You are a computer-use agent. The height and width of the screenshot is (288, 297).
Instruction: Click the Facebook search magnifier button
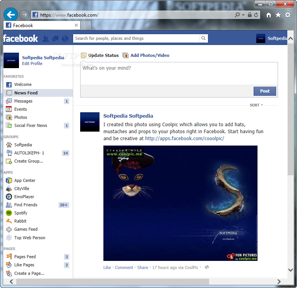(x=203, y=38)
